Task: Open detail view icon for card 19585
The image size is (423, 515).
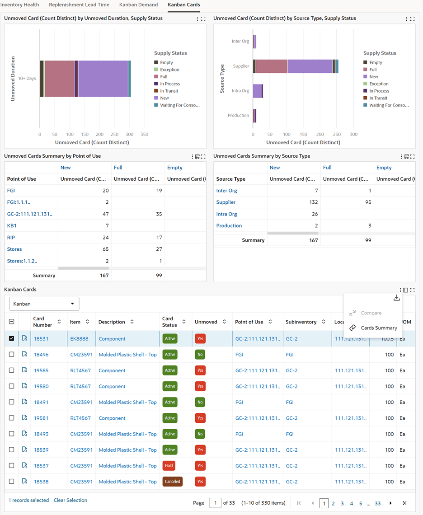Action: pos(25,370)
